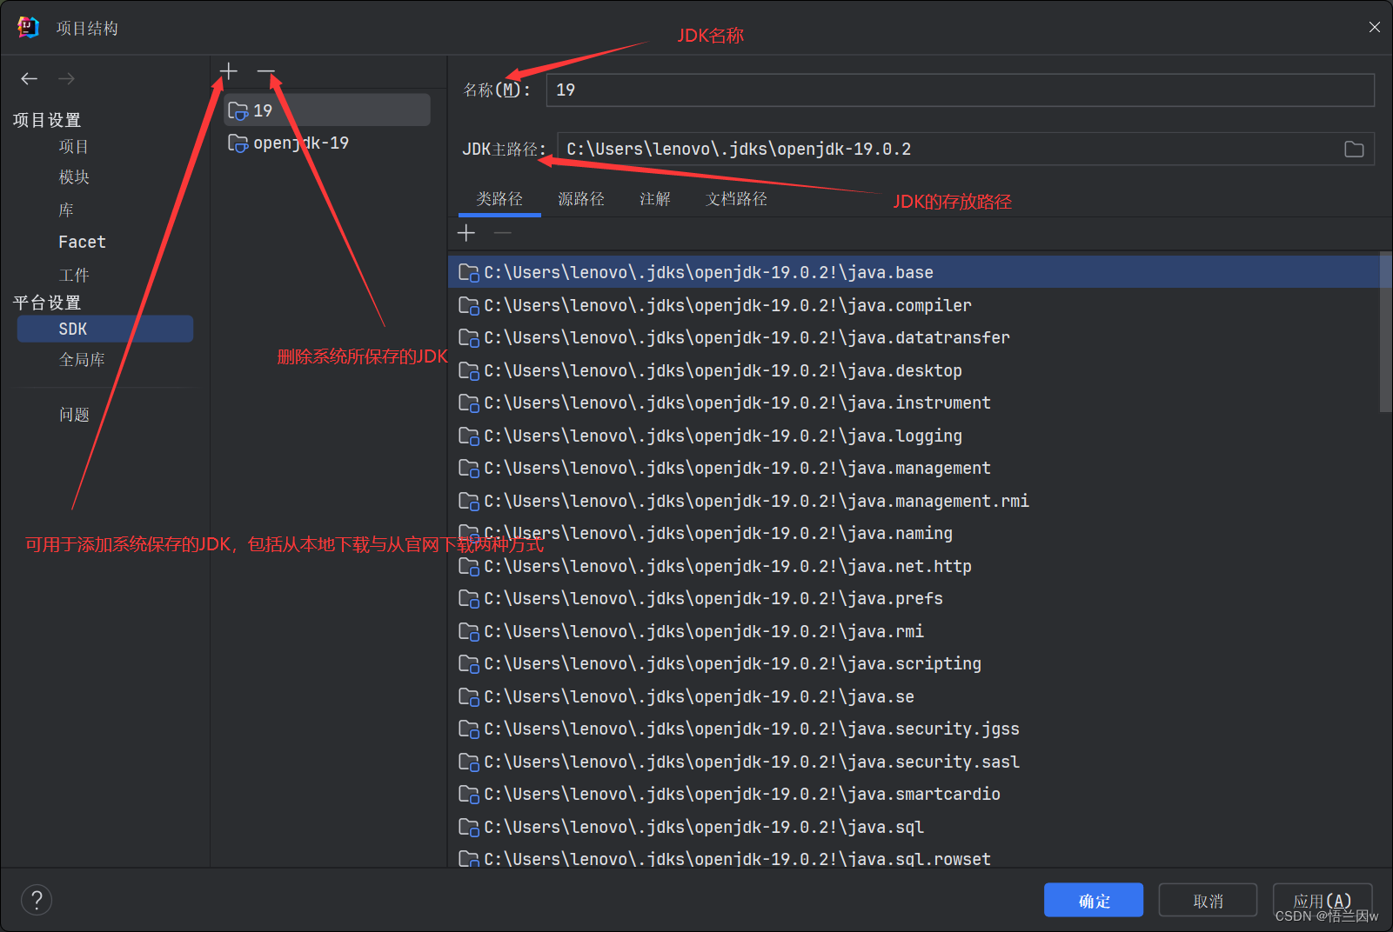
Task: Click the folder icon of the java.instrument row
Action: click(469, 403)
